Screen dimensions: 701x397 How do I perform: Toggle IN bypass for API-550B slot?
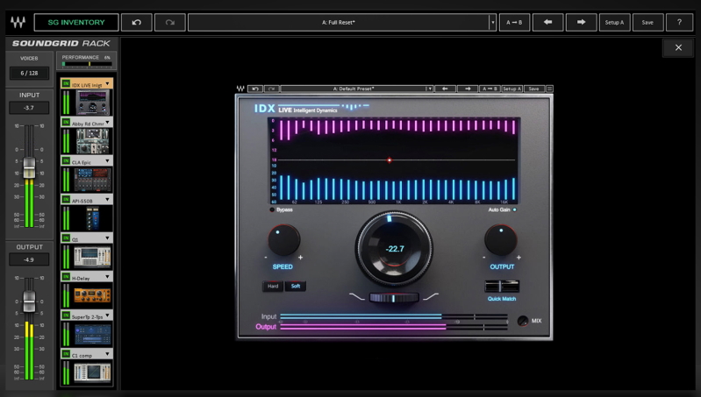pos(66,199)
